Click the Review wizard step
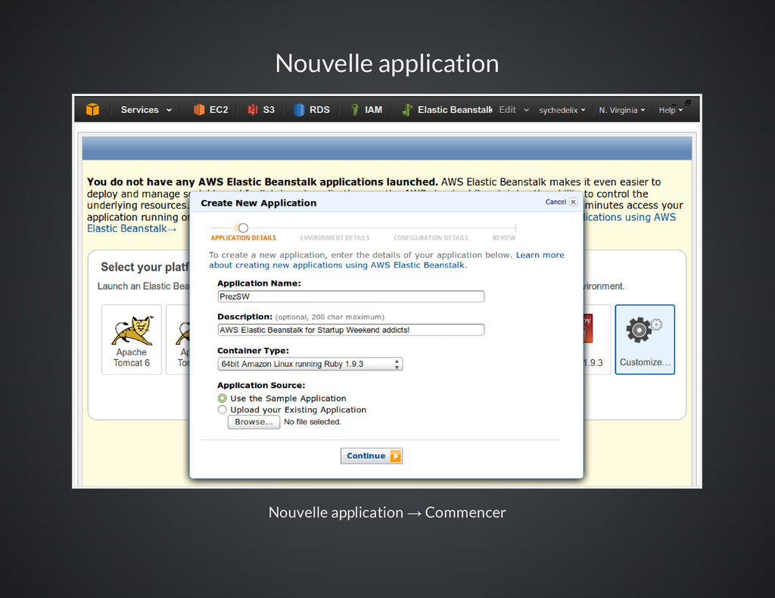 503,238
